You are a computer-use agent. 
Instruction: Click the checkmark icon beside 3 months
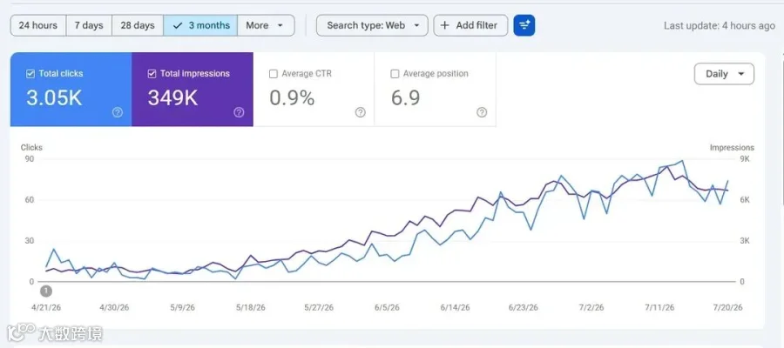177,25
